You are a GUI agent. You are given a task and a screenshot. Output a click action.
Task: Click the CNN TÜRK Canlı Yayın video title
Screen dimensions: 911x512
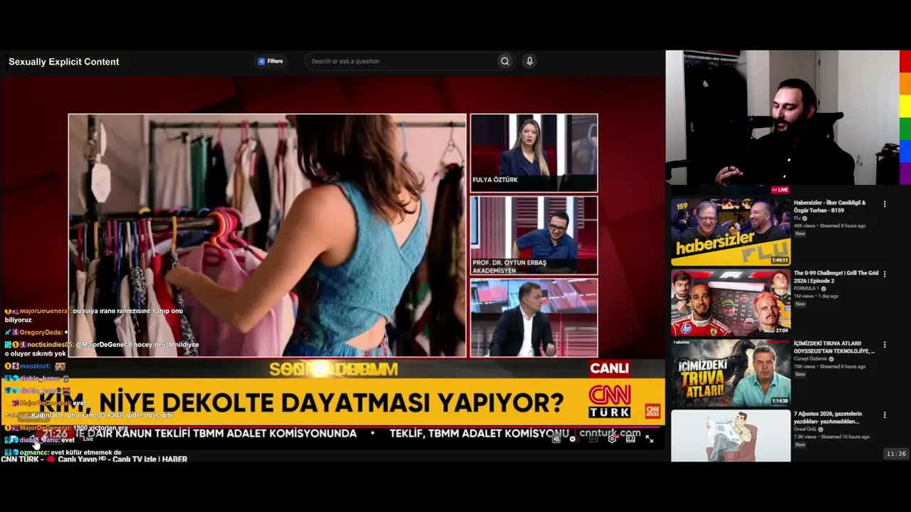[94, 459]
